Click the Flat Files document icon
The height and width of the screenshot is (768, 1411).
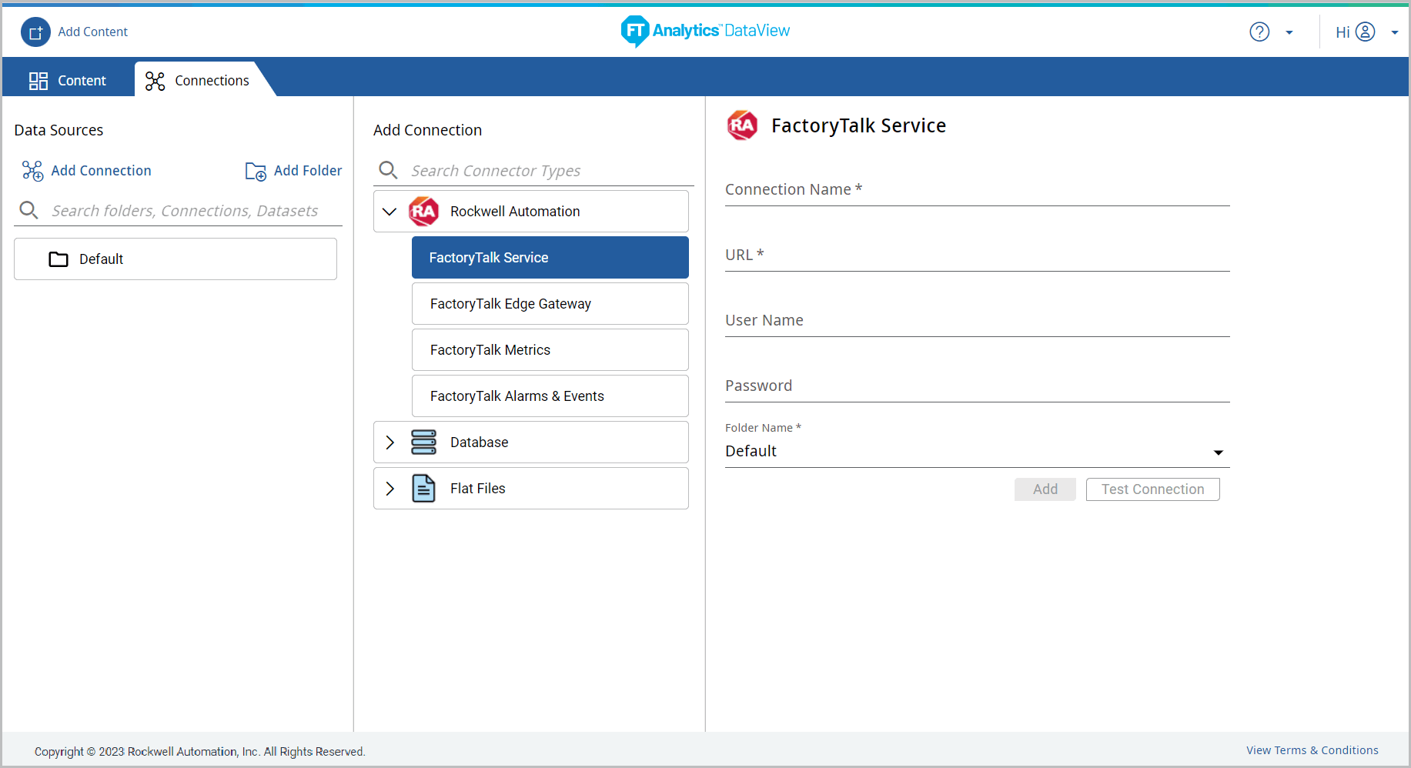[x=423, y=488]
